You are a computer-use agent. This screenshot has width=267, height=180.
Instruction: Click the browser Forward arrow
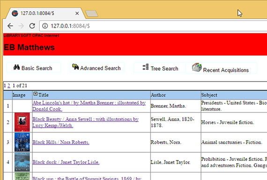click(x=21, y=26)
